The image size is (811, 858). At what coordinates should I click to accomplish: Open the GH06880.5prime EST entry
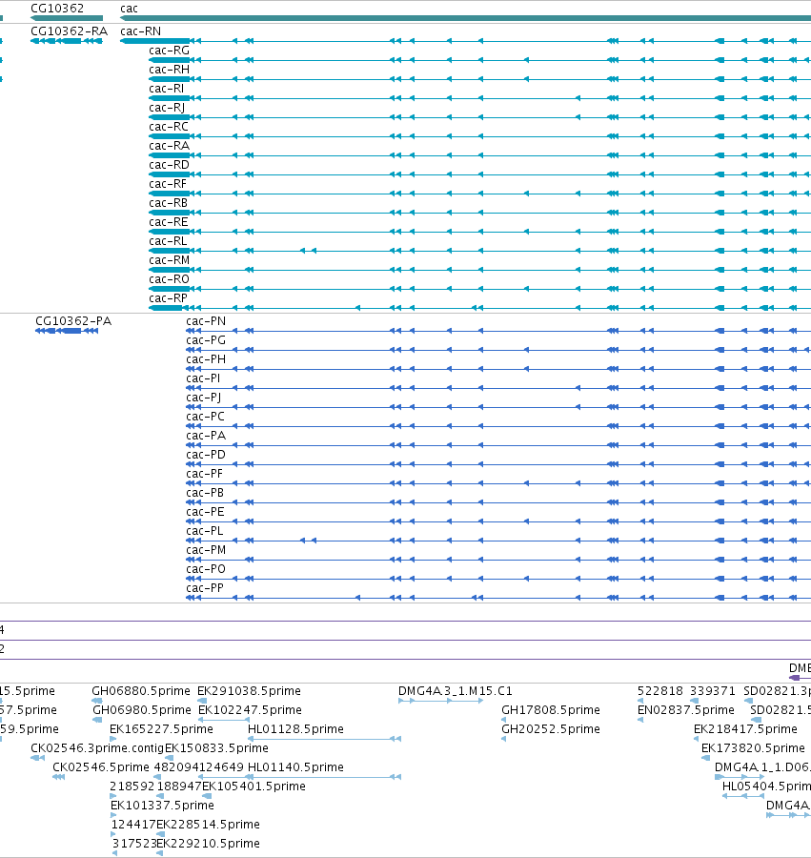[x=141, y=691]
